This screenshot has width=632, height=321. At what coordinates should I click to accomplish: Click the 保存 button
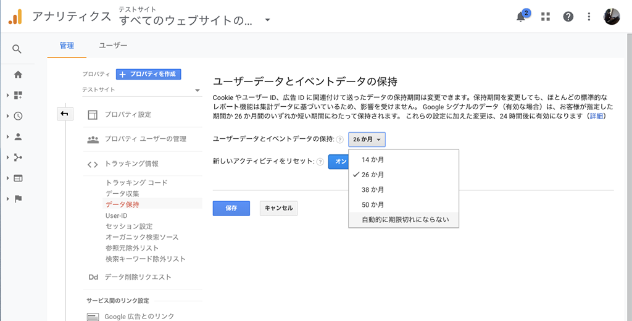[x=231, y=209]
